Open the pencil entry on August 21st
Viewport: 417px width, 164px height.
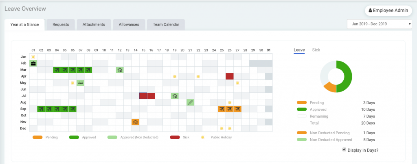[x=190, y=103]
